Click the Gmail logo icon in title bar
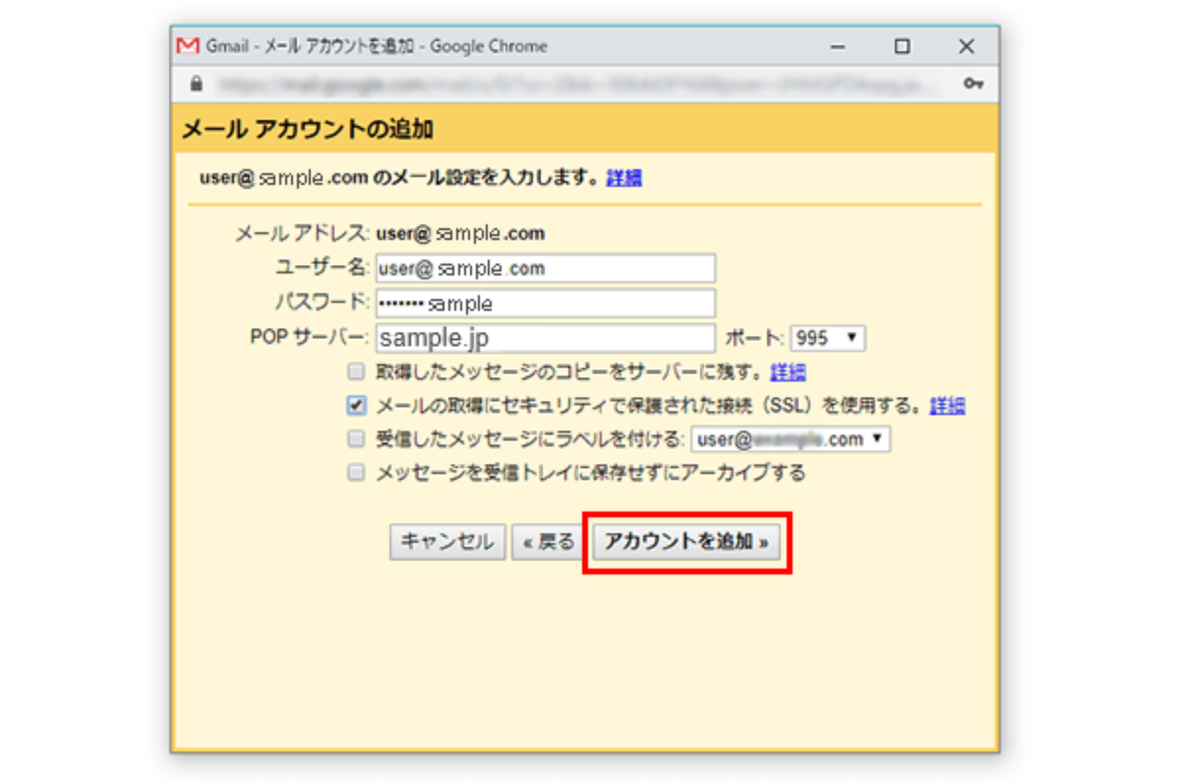This screenshot has height=783, width=1180. (x=187, y=46)
